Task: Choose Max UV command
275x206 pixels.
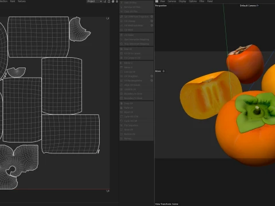Action: coord(136,49)
